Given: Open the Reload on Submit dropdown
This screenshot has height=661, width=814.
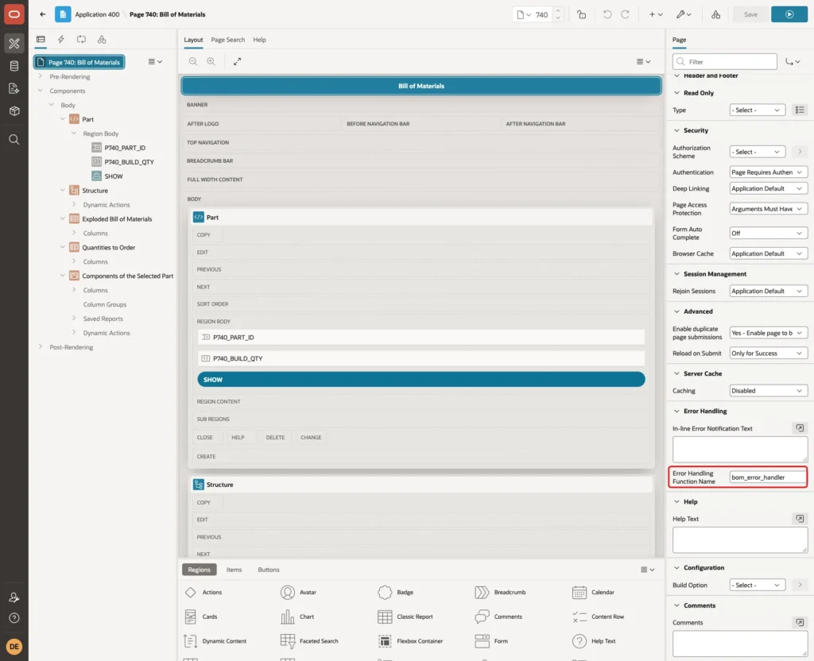Looking at the screenshot, I should tap(769, 354).
